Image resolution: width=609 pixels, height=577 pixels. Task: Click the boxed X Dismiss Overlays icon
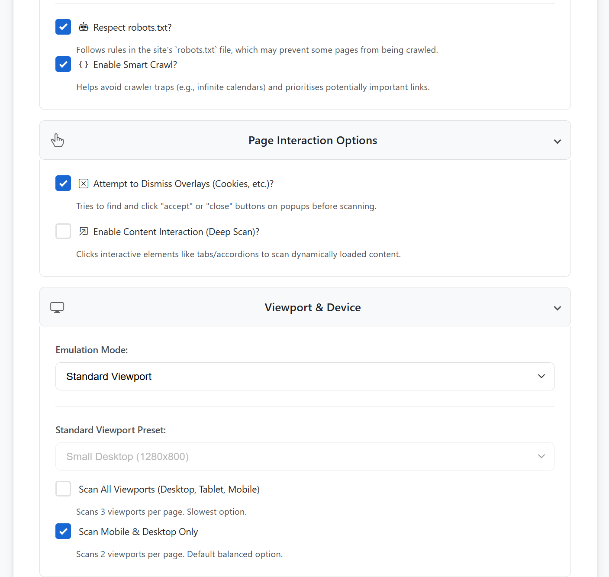click(x=84, y=184)
